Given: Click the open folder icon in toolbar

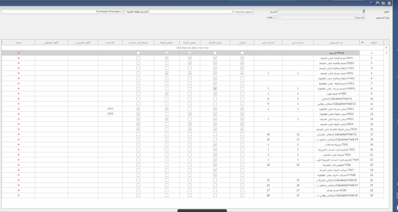Looking at the screenshot, I should (x=383, y=3).
